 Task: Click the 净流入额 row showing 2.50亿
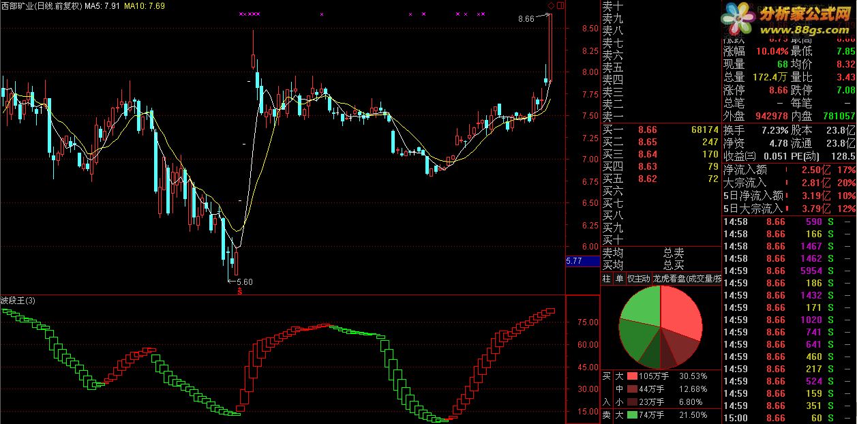pyautogui.click(x=789, y=170)
